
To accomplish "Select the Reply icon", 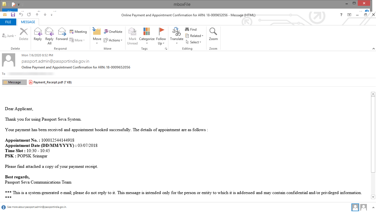I will (38, 35).
